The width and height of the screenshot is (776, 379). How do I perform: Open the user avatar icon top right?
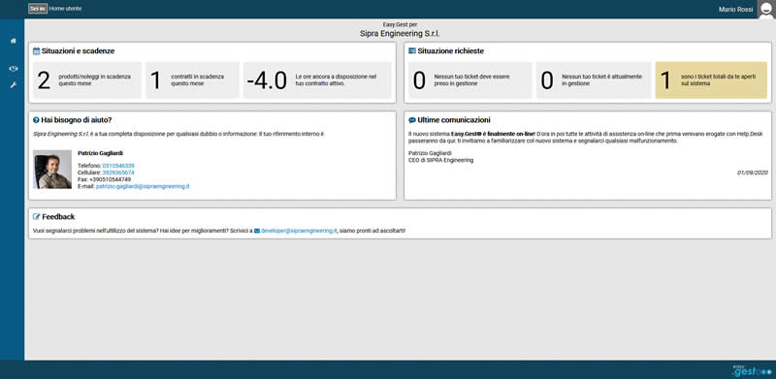click(765, 10)
